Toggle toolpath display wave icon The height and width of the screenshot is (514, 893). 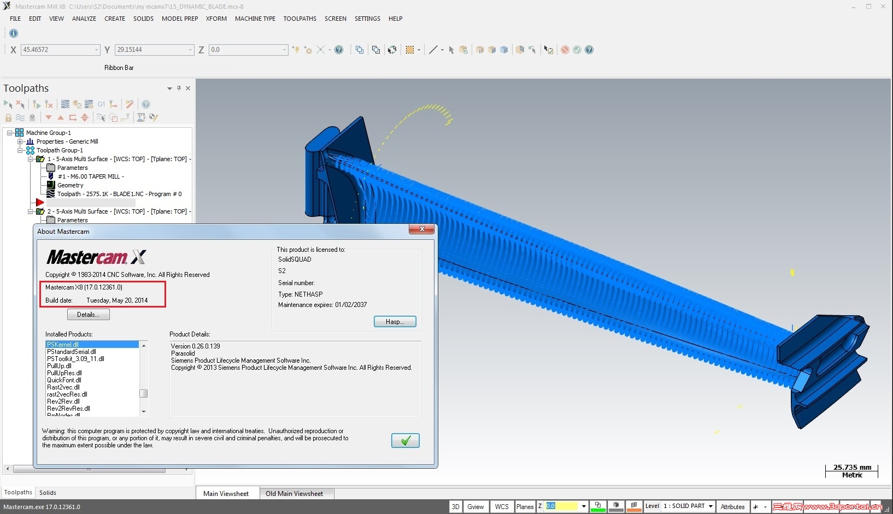(x=20, y=117)
